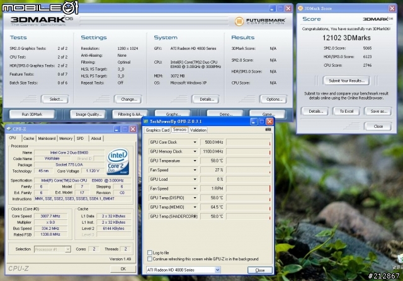Minimize the GPU-Z window

253,122
